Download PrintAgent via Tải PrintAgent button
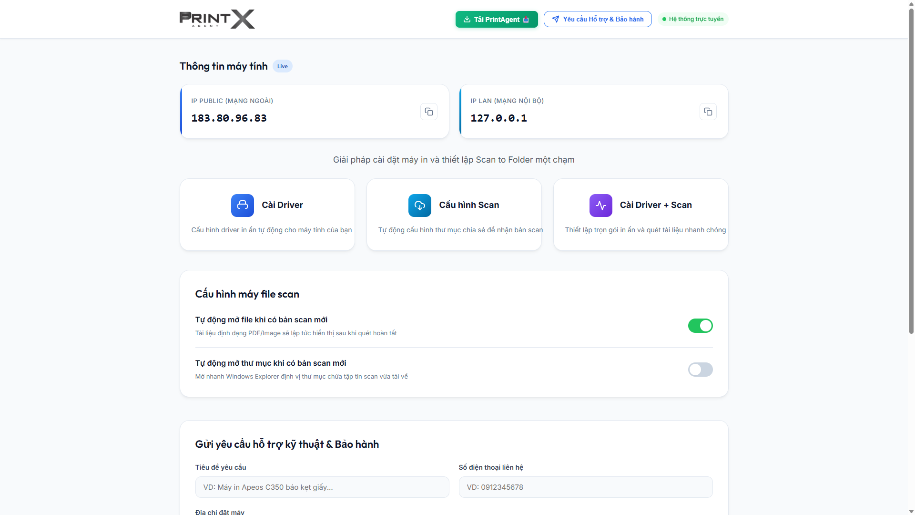The height and width of the screenshot is (515, 915). click(x=497, y=19)
